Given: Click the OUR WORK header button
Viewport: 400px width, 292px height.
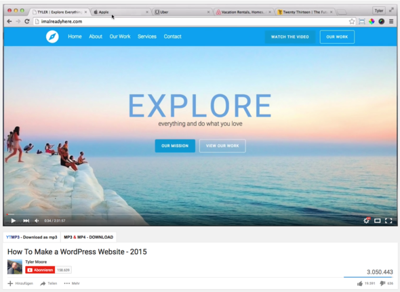Looking at the screenshot, I should tap(337, 37).
